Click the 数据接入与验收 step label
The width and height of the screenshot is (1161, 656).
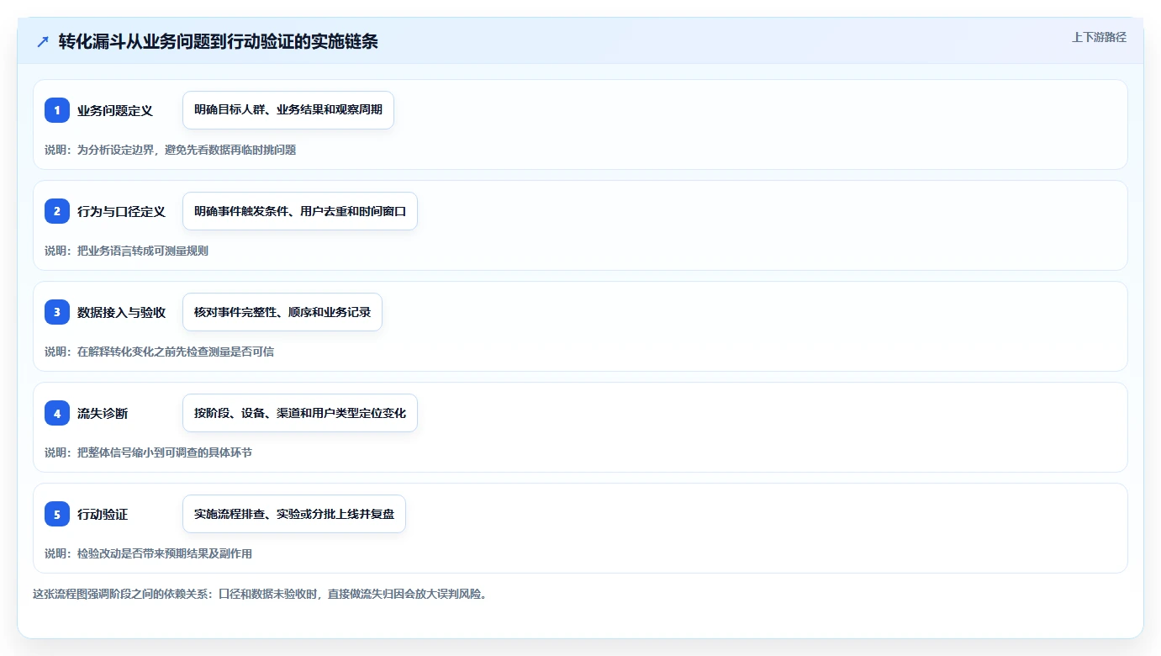[121, 312]
